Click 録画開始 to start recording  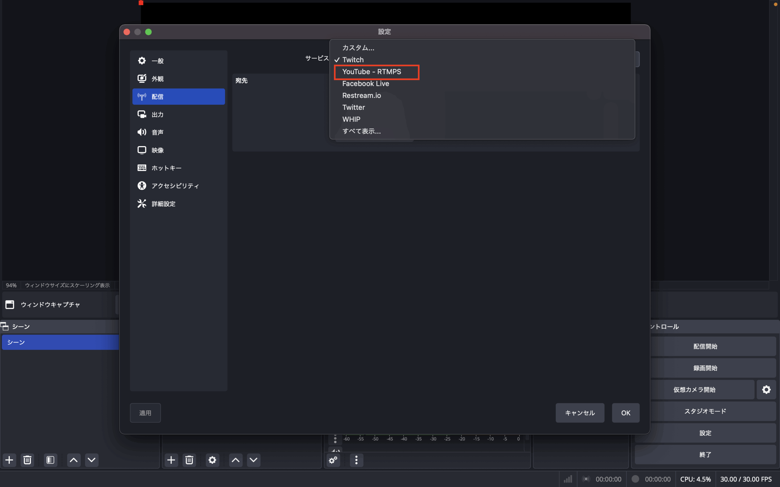pos(705,368)
